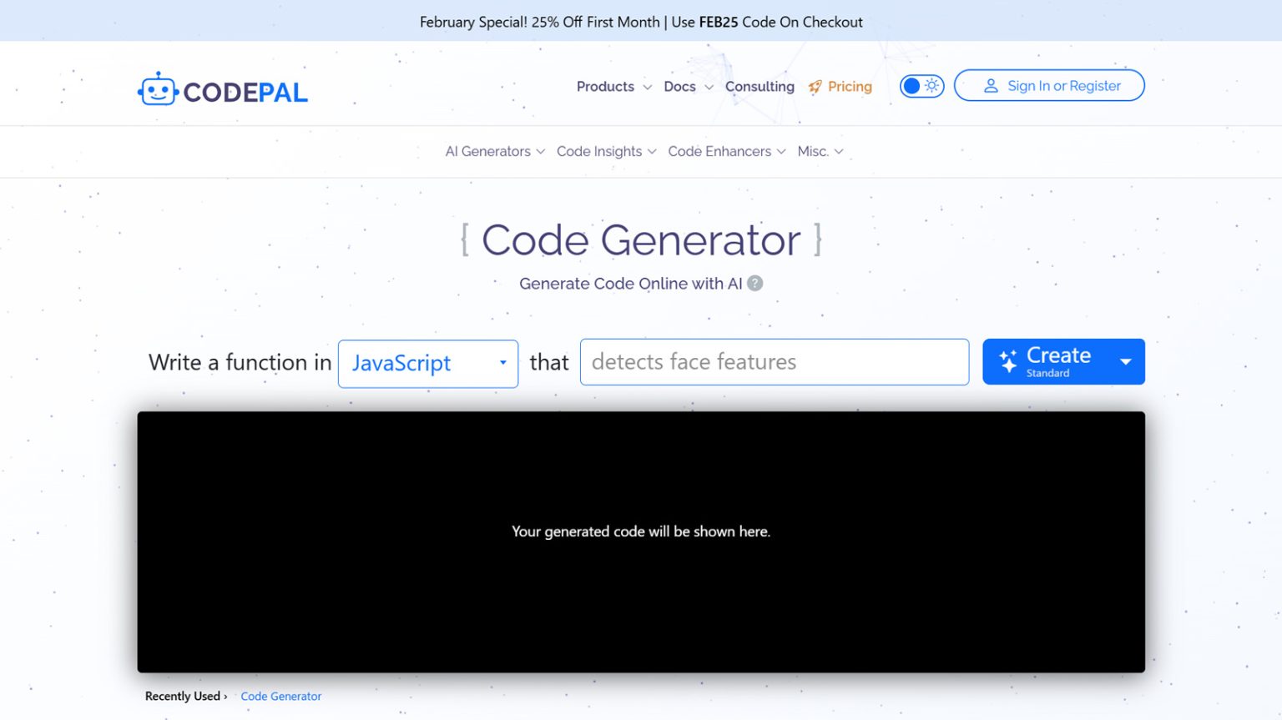Open the JavaScript language dropdown
1282x720 pixels.
coord(427,363)
